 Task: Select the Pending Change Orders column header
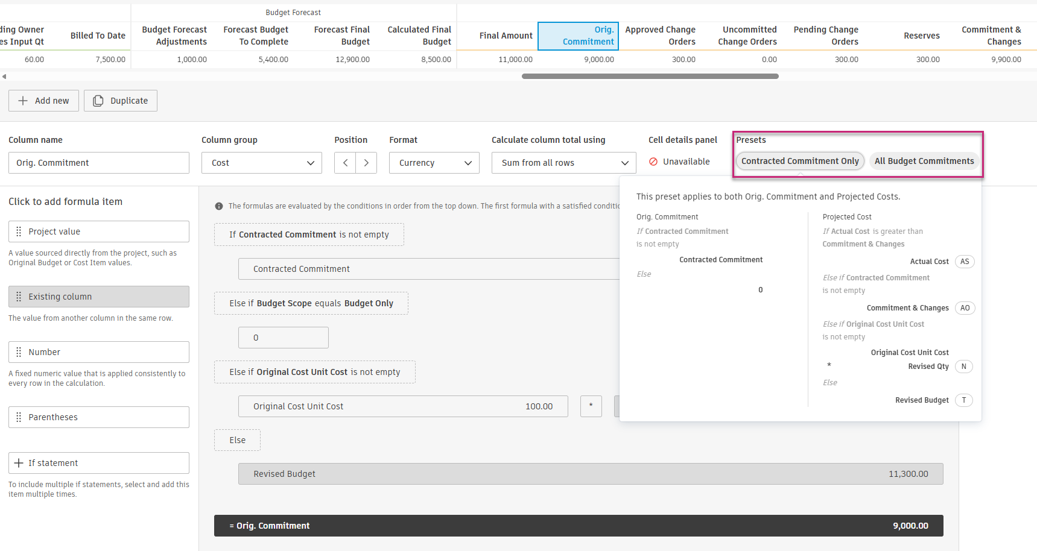[822, 36]
